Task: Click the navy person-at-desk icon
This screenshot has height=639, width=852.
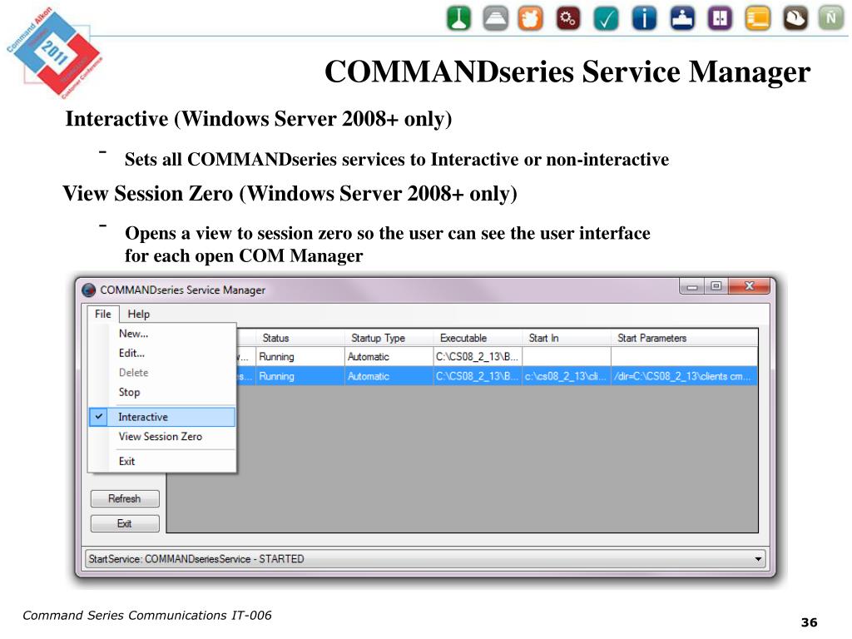Action: [x=682, y=18]
